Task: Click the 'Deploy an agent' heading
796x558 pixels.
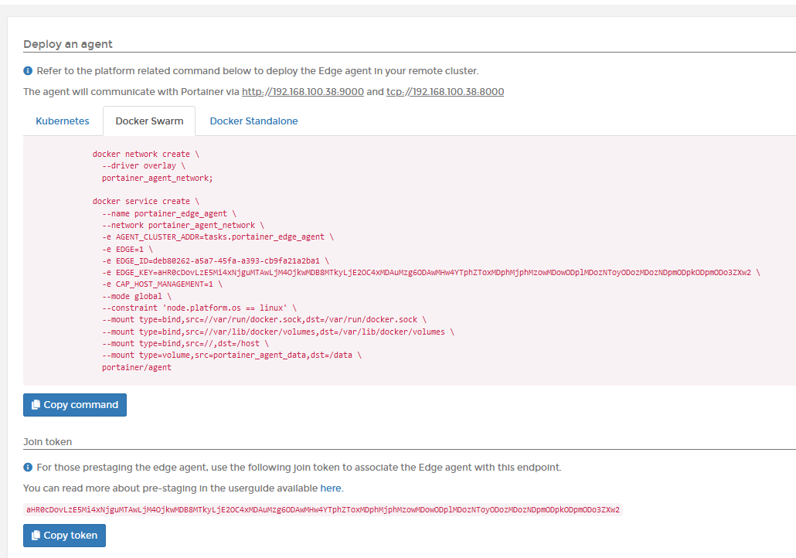Action: click(x=68, y=44)
